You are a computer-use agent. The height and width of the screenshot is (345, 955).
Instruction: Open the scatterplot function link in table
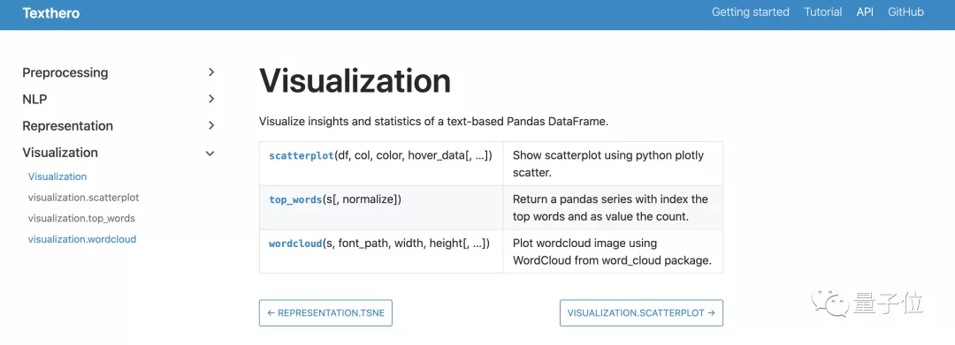click(302, 155)
